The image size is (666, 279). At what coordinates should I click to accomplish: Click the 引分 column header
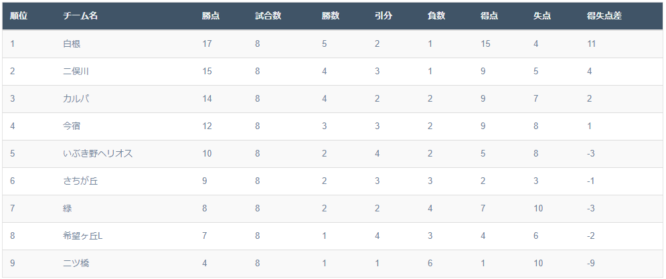coord(384,16)
